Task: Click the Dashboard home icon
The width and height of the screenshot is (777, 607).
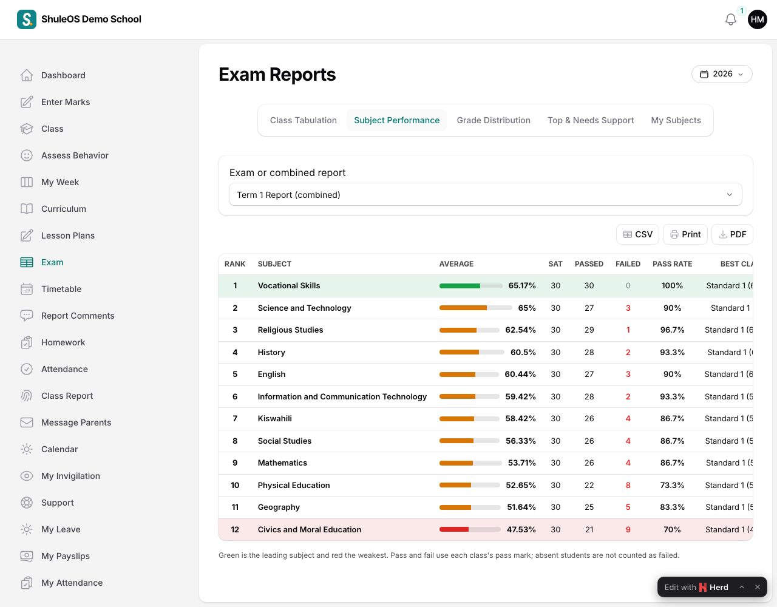Action: [x=27, y=75]
